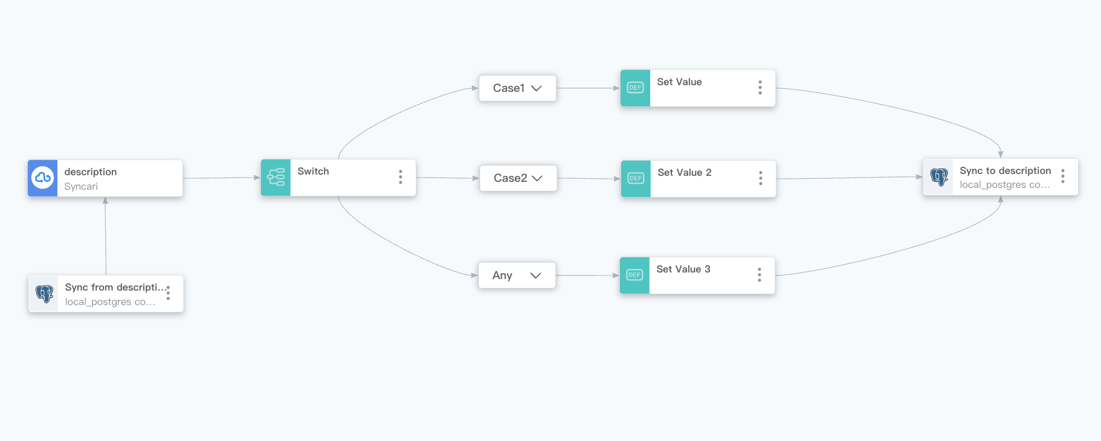Open the Any condition dropdown
The width and height of the screenshot is (1101, 441).
coord(535,275)
